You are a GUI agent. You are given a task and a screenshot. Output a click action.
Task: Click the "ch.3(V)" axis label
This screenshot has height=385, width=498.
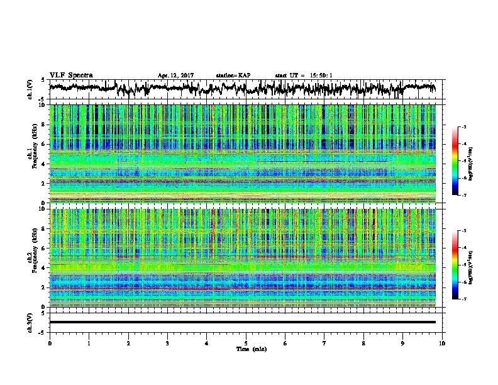tap(30, 323)
